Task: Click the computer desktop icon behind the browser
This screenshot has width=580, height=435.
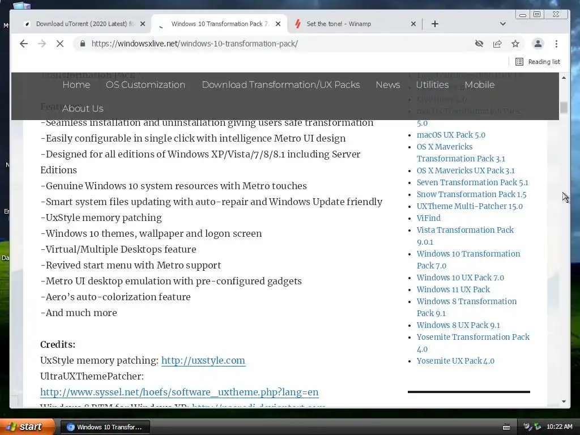Action: (22, 6)
